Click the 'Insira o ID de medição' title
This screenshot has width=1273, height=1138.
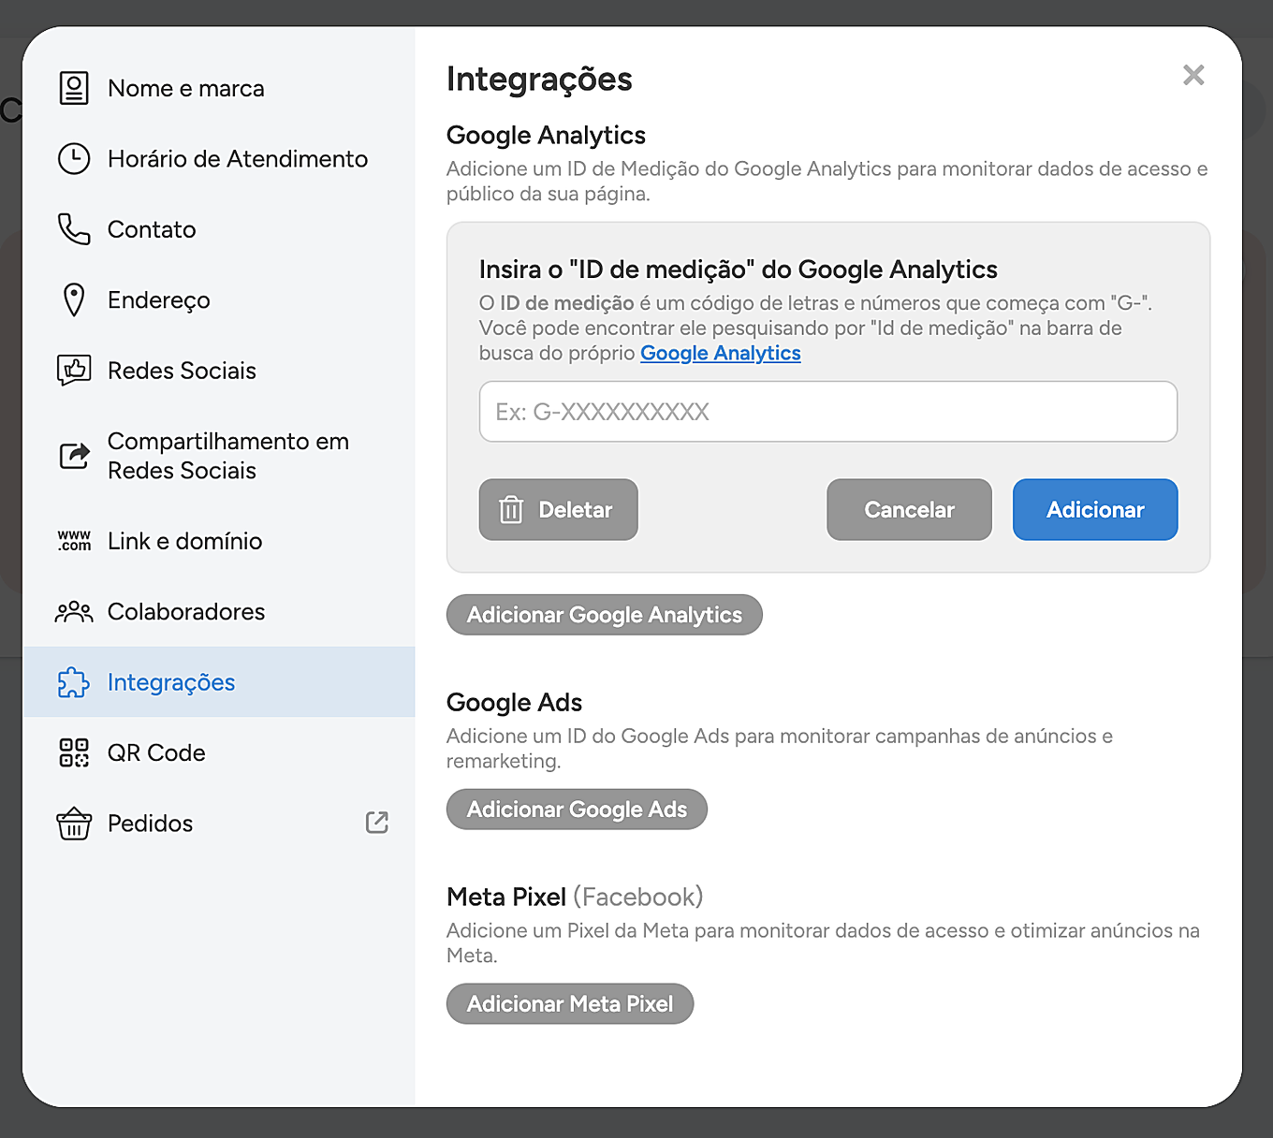[x=739, y=270]
